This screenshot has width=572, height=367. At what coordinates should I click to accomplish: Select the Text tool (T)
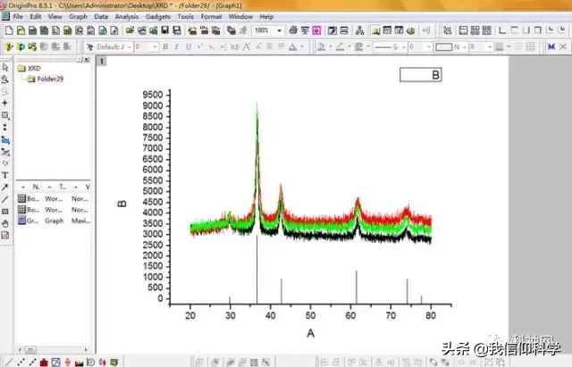pos(5,175)
